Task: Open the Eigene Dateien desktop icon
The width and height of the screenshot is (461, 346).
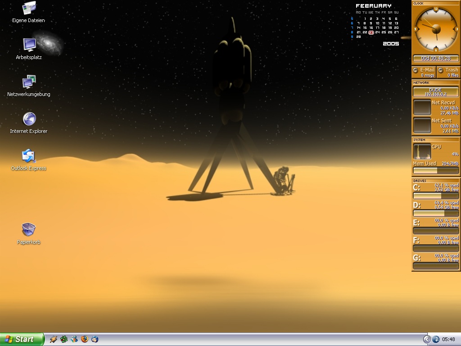Action: (x=28, y=12)
